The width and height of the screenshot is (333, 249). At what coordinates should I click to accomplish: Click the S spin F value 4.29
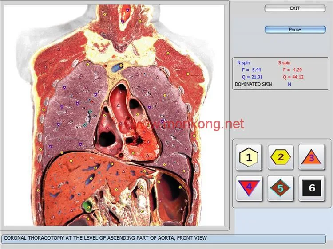297,70
